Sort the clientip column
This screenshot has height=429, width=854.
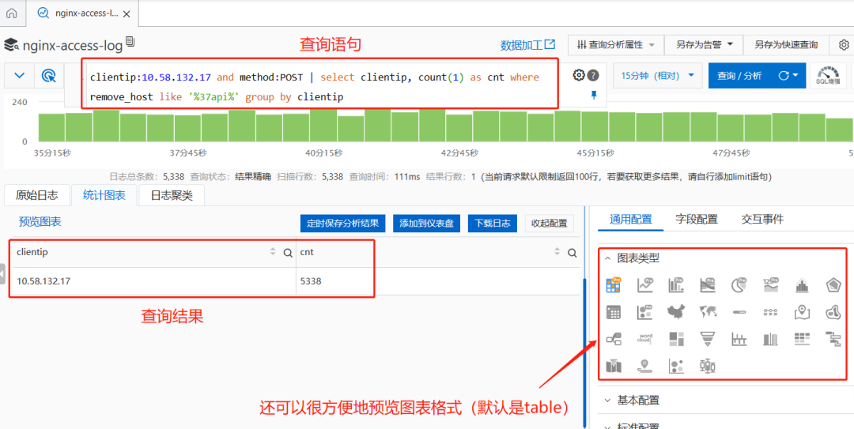click(273, 252)
